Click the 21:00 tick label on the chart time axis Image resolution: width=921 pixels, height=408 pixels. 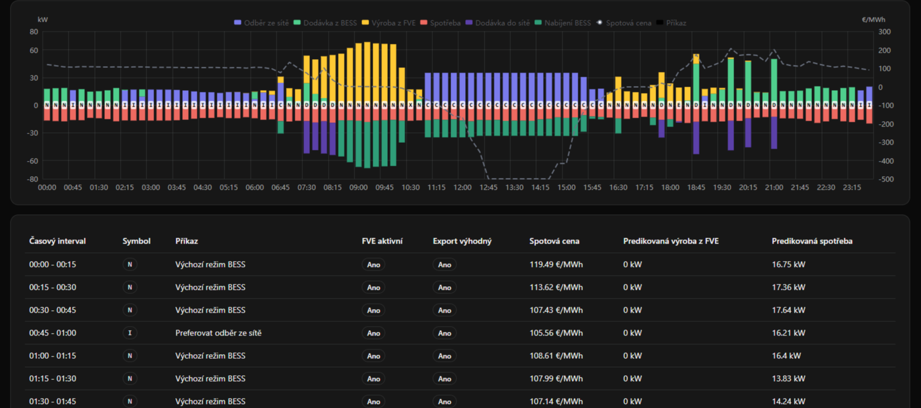(x=774, y=187)
